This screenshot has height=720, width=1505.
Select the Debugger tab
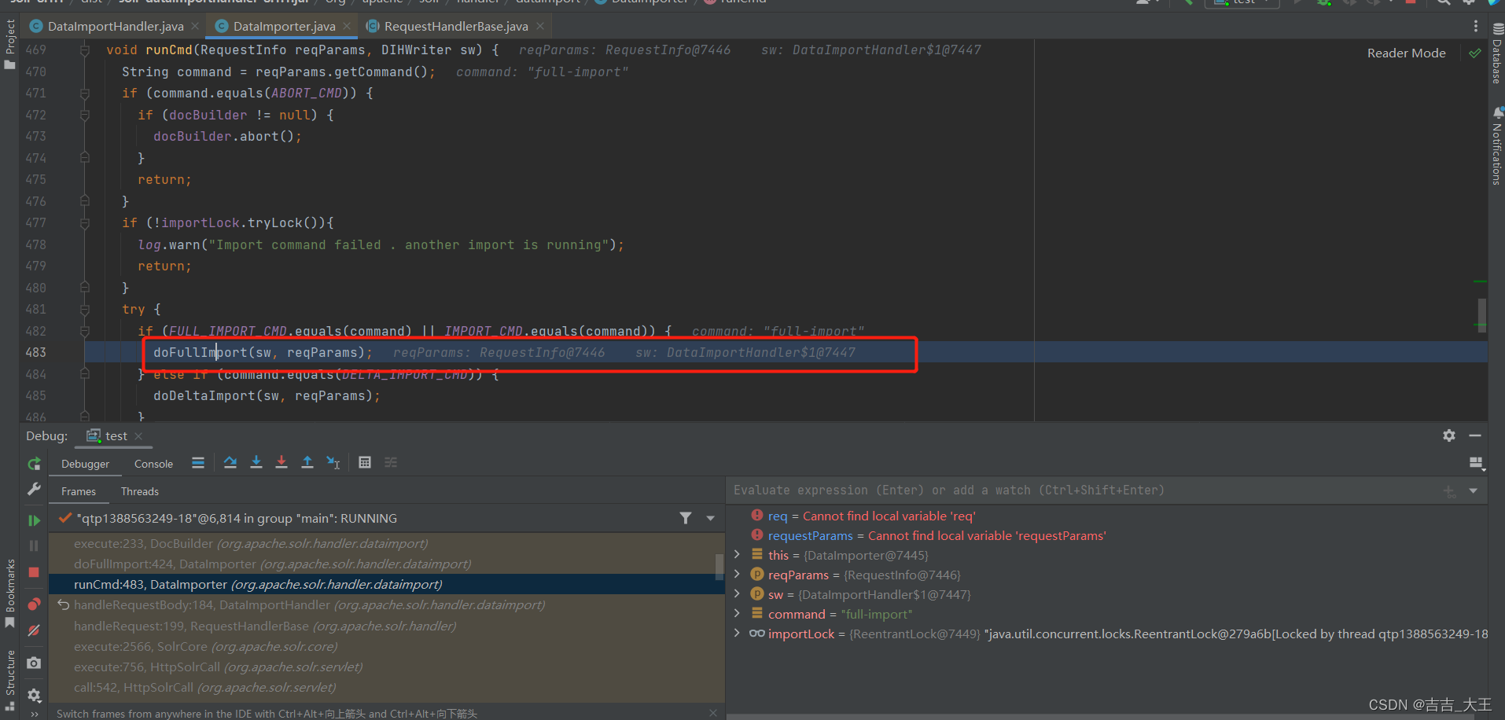[85, 464]
